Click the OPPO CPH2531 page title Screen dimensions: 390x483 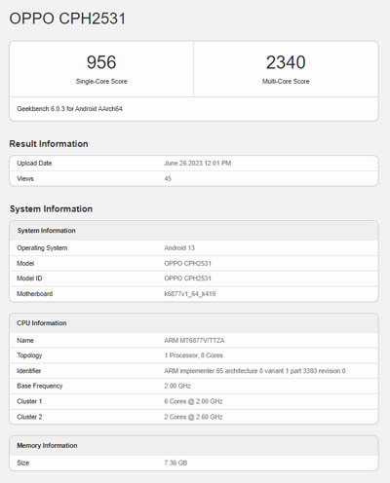(x=67, y=19)
